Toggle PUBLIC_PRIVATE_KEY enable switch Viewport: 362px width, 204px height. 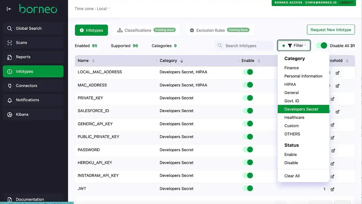pos(248,137)
